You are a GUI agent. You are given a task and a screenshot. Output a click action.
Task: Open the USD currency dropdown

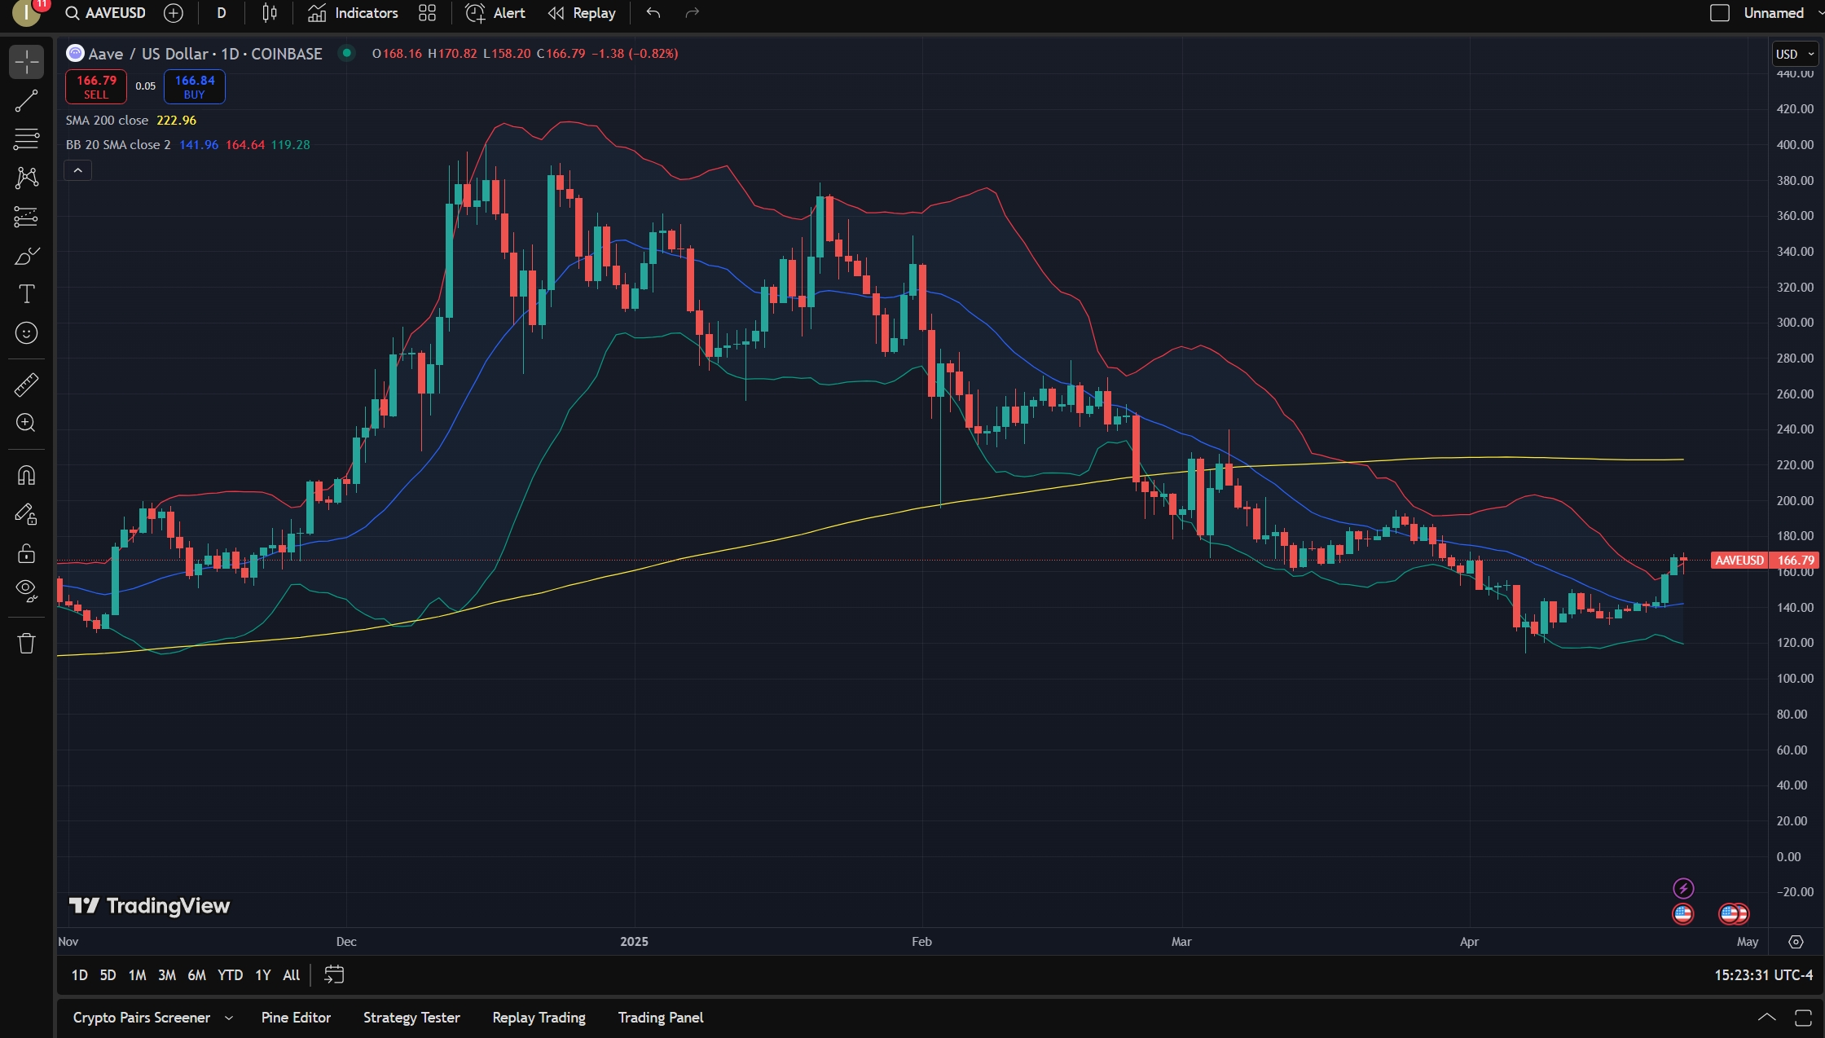click(1794, 54)
